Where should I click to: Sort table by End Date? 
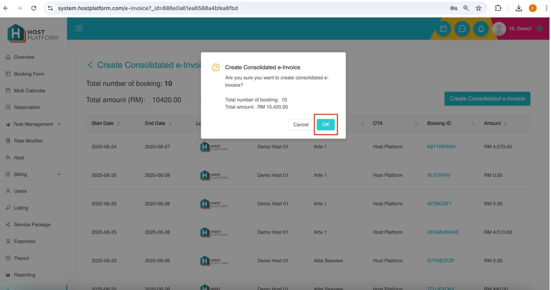pos(170,123)
